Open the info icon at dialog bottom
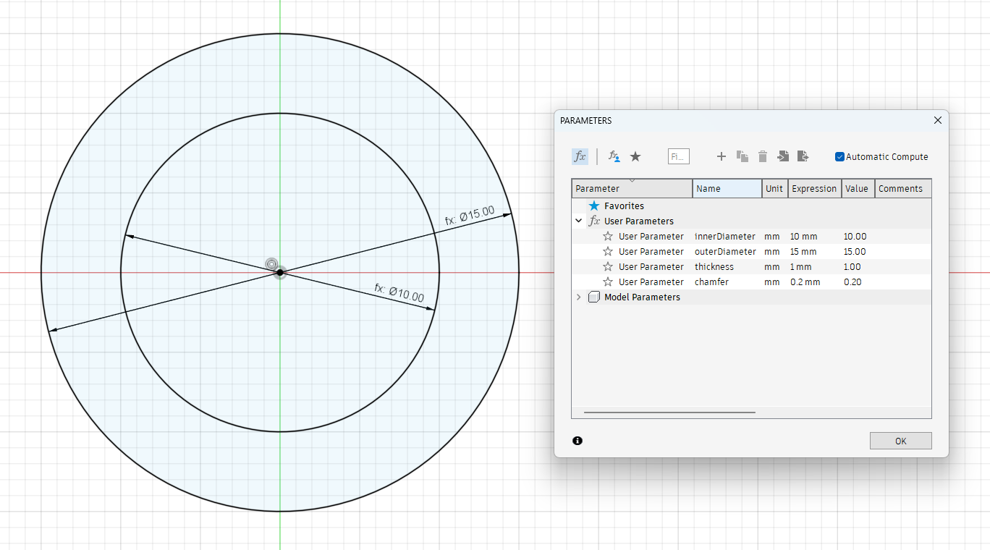Screen dimensions: 990x550 (x=577, y=441)
